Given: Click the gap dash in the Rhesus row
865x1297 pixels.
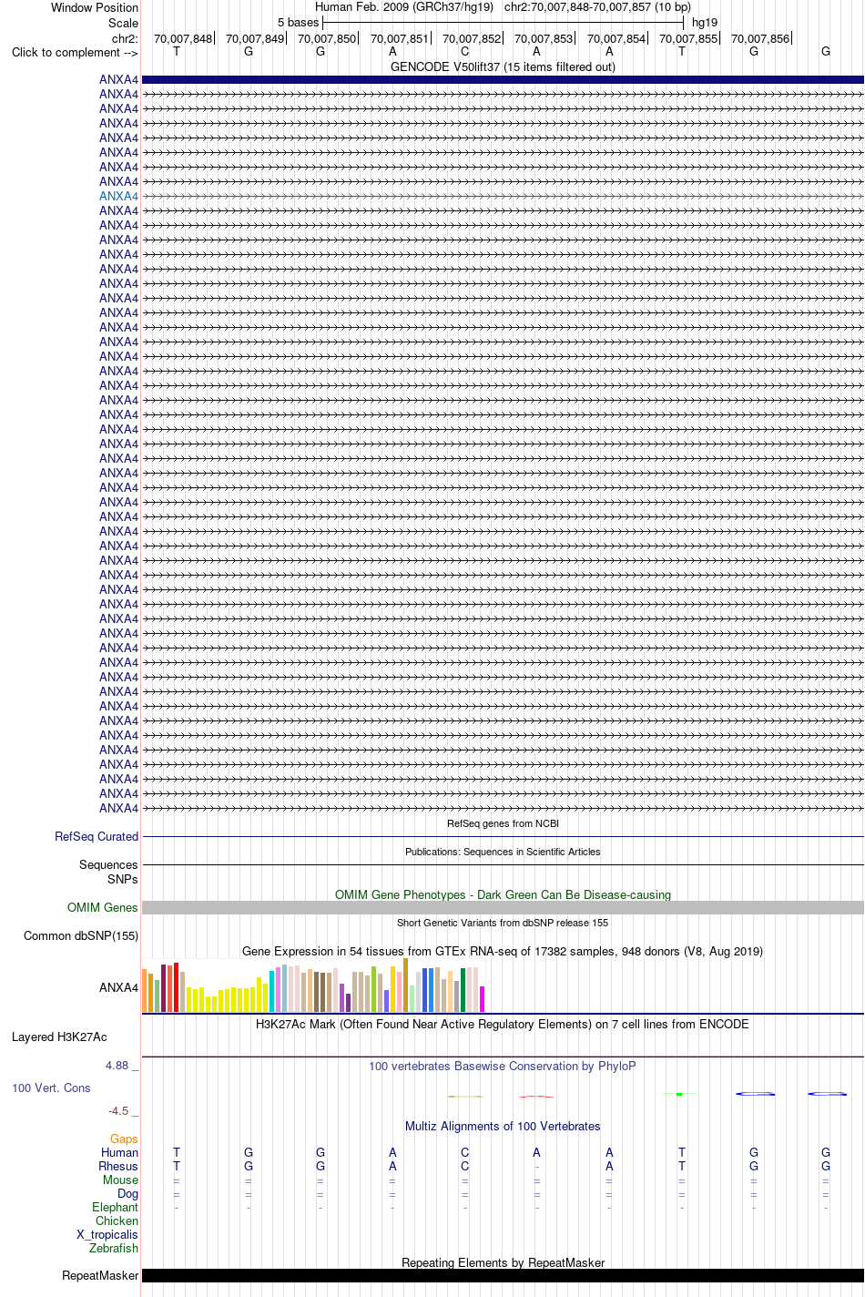Looking at the screenshot, I should click(x=537, y=1166).
